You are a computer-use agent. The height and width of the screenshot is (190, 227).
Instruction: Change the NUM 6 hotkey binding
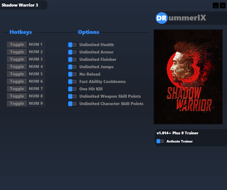click(36, 81)
